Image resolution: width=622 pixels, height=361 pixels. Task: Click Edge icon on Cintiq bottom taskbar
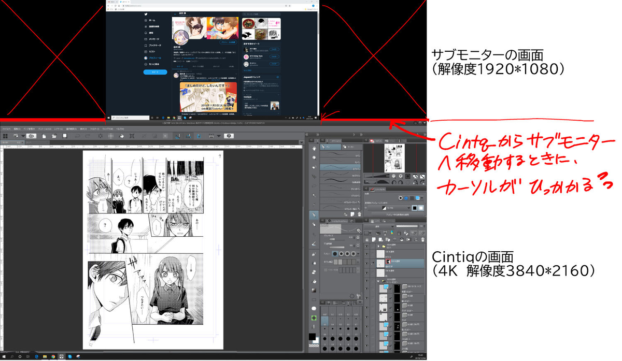coord(37,357)
